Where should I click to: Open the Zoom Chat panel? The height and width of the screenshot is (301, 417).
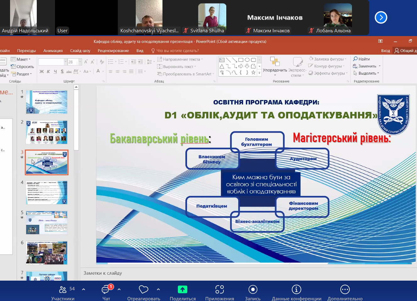(x=106, y=290)
